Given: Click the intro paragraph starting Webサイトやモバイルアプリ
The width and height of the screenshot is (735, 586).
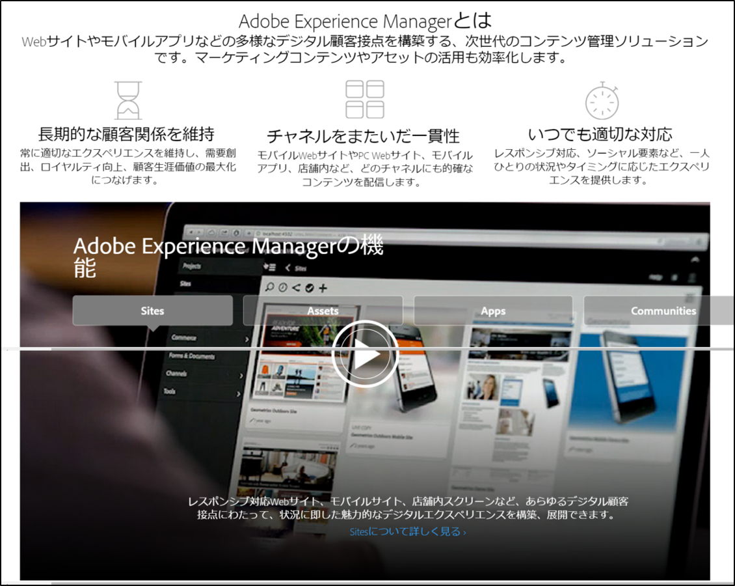Looking at the screenshot, I should (365, 49).
